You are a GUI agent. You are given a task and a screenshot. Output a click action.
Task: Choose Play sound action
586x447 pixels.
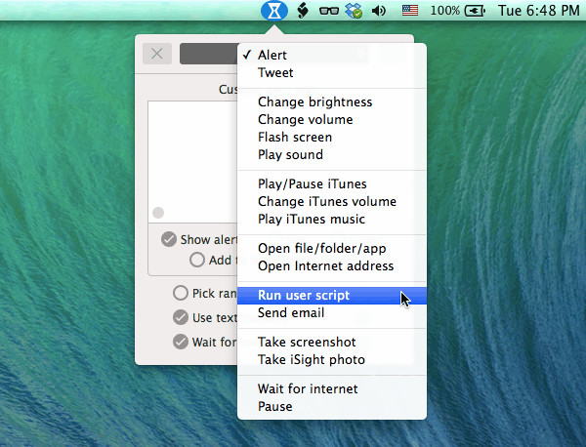click(332, 154)
